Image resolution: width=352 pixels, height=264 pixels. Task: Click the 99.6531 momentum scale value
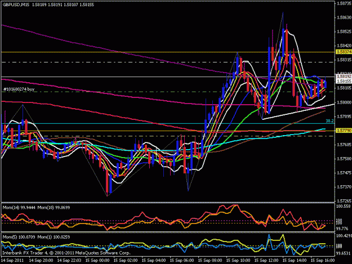coord(343,253)
